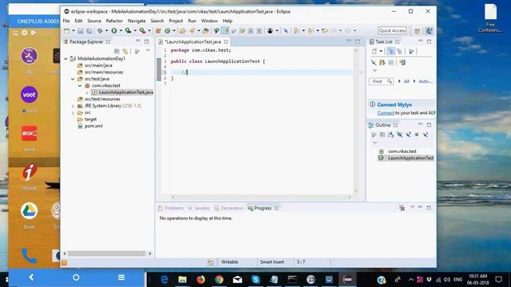Click the Last Edit Location arrow icon
Image resolution: width=511 pixels, height=287 pixels.
(325, 30)
